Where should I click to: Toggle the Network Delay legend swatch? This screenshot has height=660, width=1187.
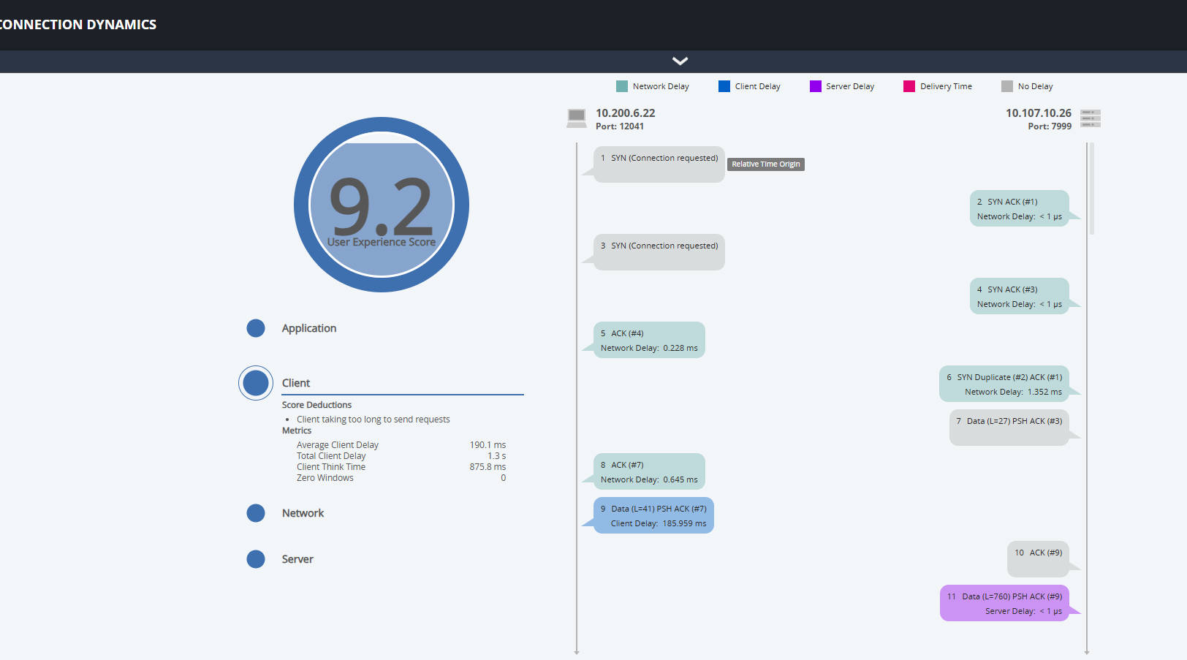(x=622, y=86)
